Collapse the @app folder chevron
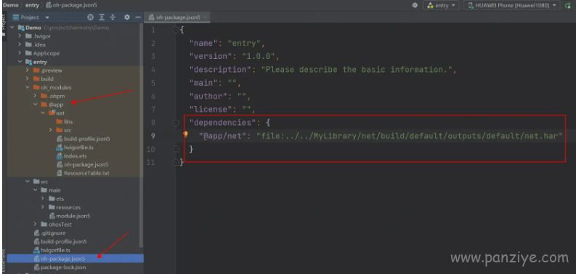Screen dimensions: 576x274 point(36,105)
